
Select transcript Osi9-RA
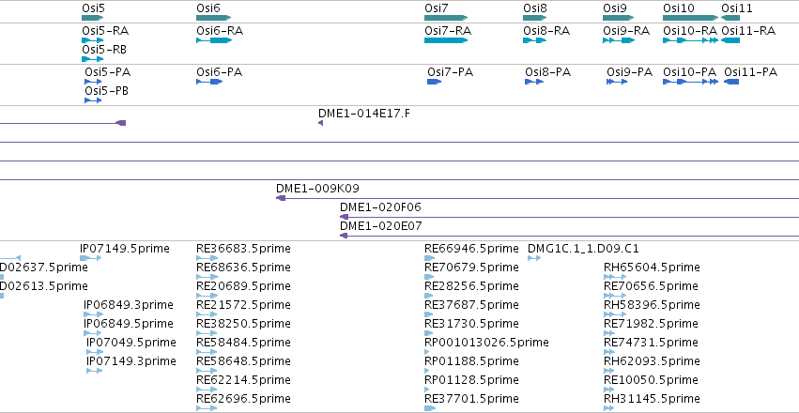[619, 40]
